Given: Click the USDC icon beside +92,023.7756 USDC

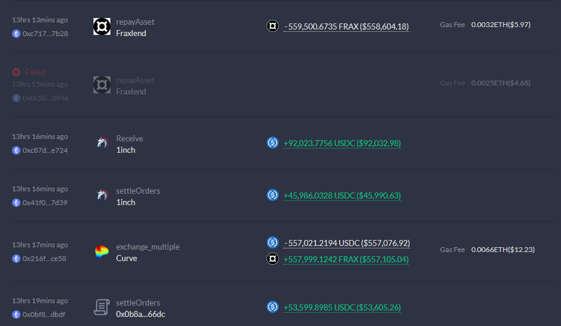Looking at the screenshot, I should [x=273, y=143].
